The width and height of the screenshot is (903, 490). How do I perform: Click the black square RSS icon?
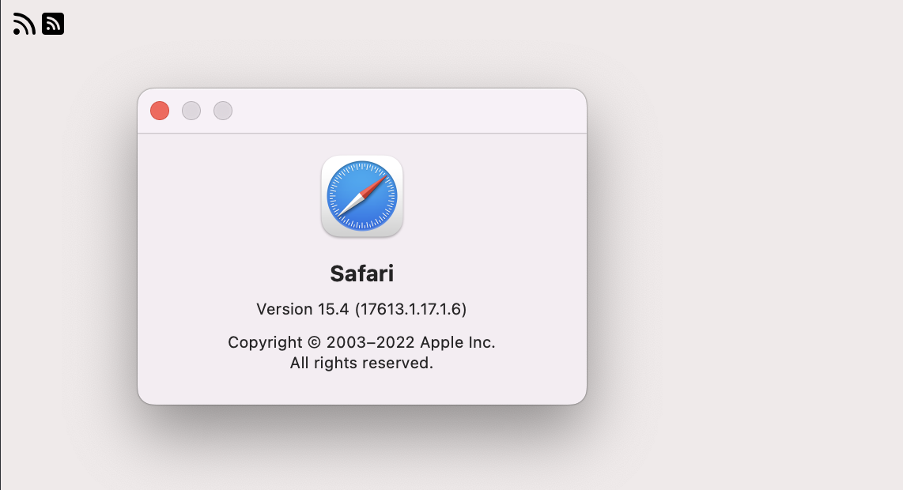pos(53,24)
